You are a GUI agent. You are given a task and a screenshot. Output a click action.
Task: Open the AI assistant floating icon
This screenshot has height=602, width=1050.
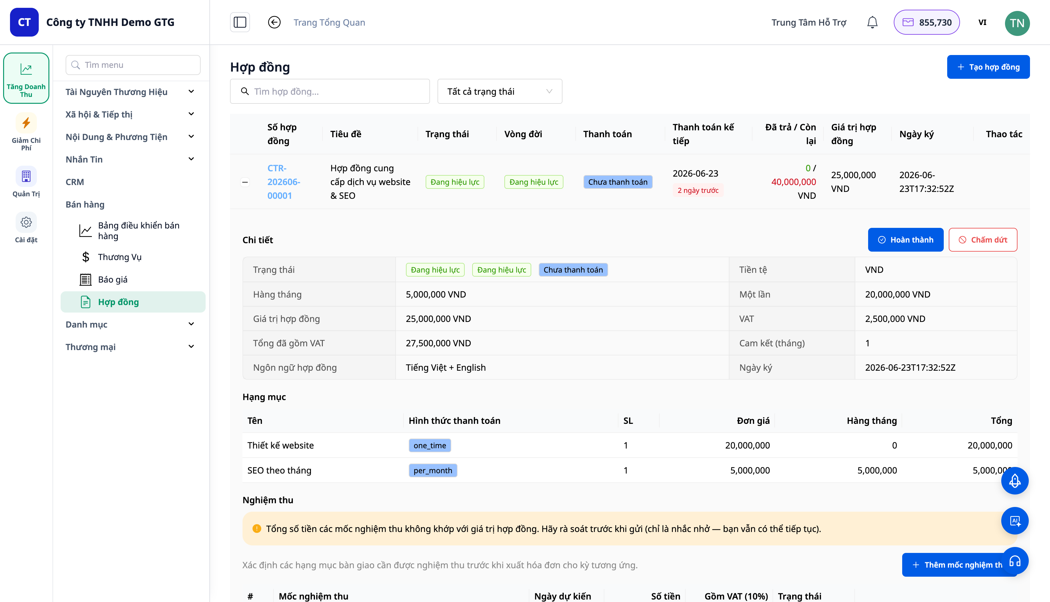pos(1014,521)
